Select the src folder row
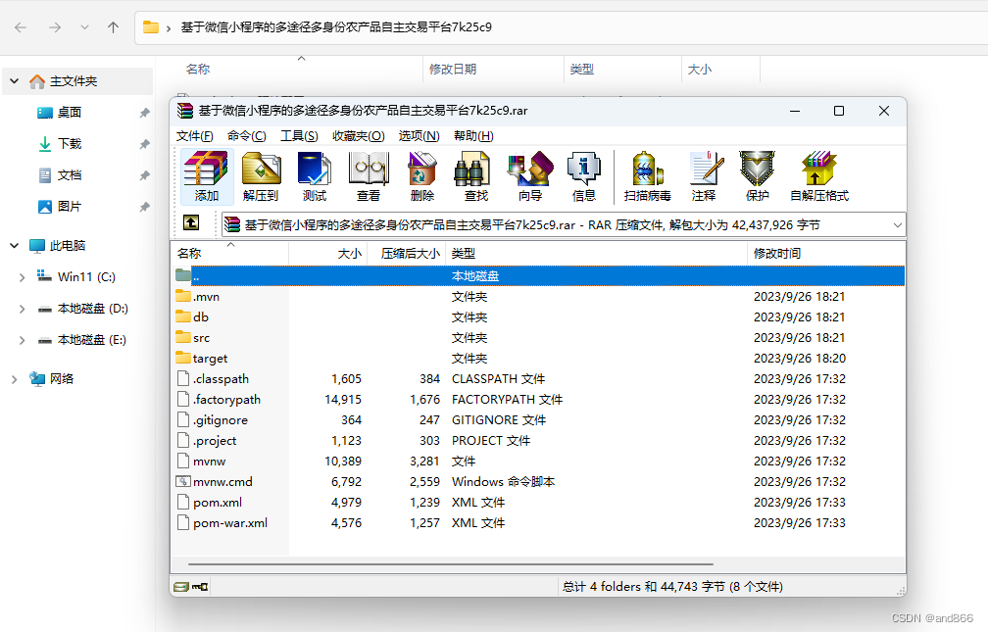Image resolution: width=988 pixels, height=632 pixels. 539,338
